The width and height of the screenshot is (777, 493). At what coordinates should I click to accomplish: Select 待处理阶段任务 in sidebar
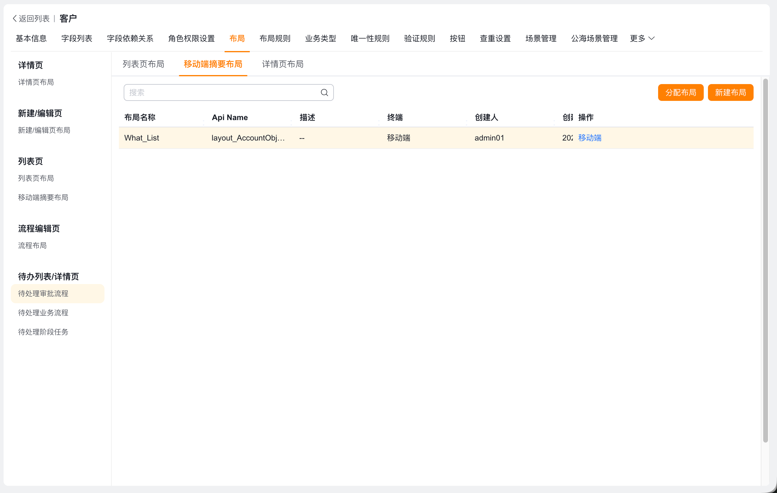coord(43,332)
